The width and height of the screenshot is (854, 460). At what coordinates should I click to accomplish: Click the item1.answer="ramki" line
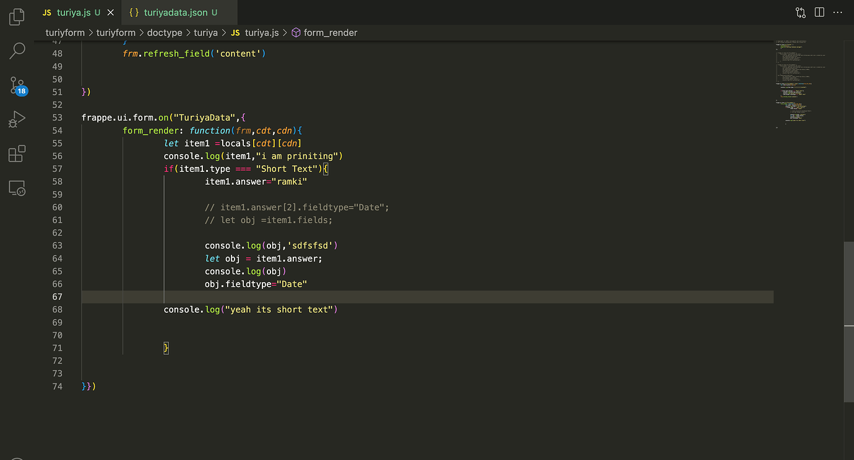pyautogui.click(x=256, y=182)
